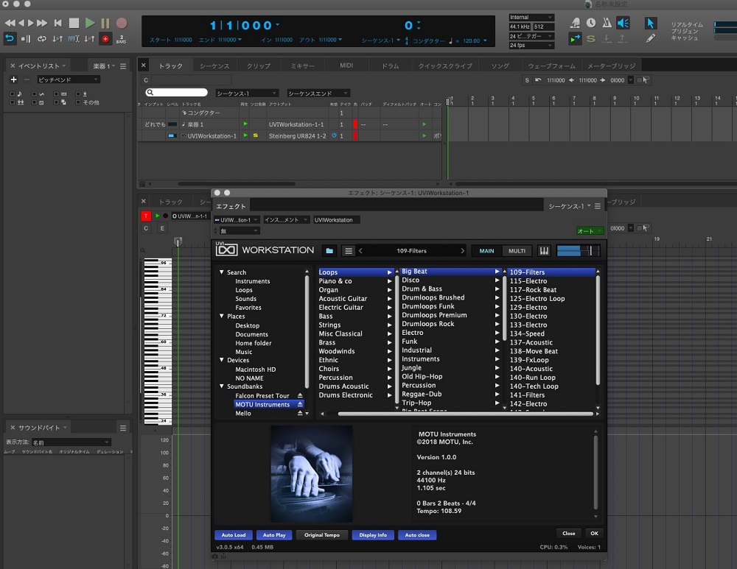Viewport: 737px width, 569px height.
Task: Select the Drum & Bass loops category
Action: click(422, 289)
